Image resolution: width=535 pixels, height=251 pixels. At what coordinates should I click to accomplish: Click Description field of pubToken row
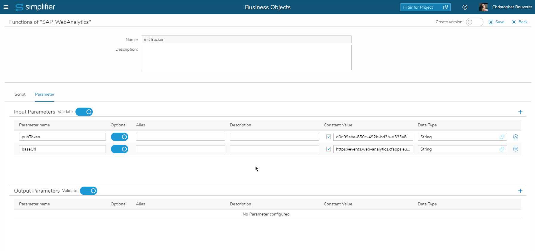click(x=274, y=137)
